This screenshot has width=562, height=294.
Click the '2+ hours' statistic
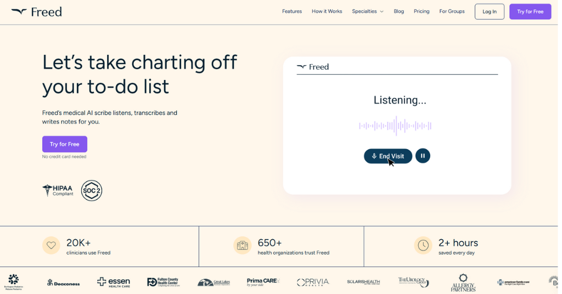pyautogui.click(x=458, y=243)
